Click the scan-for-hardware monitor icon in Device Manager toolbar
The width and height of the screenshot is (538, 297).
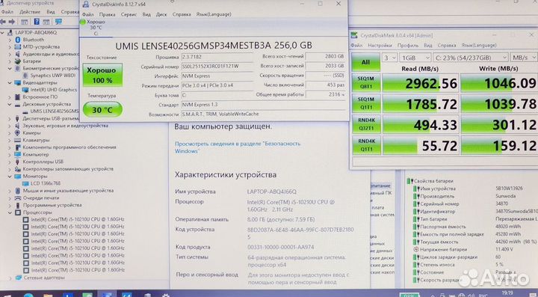click(59, 22)
